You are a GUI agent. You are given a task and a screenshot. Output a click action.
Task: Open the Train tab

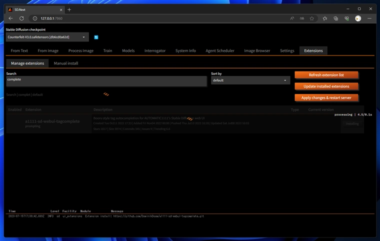[107, 50]
